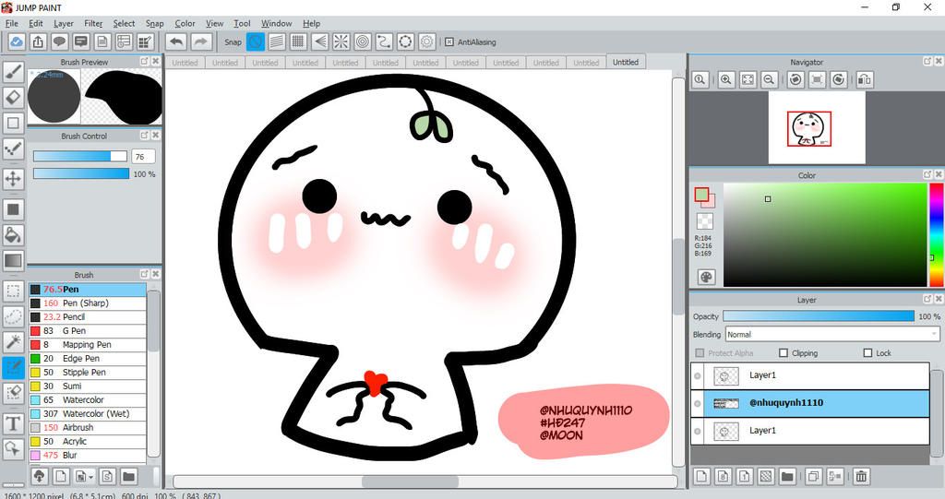Enable the grid snap icon
Image resolution: width=945 pixels, height=499 pixels.
[298, 42]
